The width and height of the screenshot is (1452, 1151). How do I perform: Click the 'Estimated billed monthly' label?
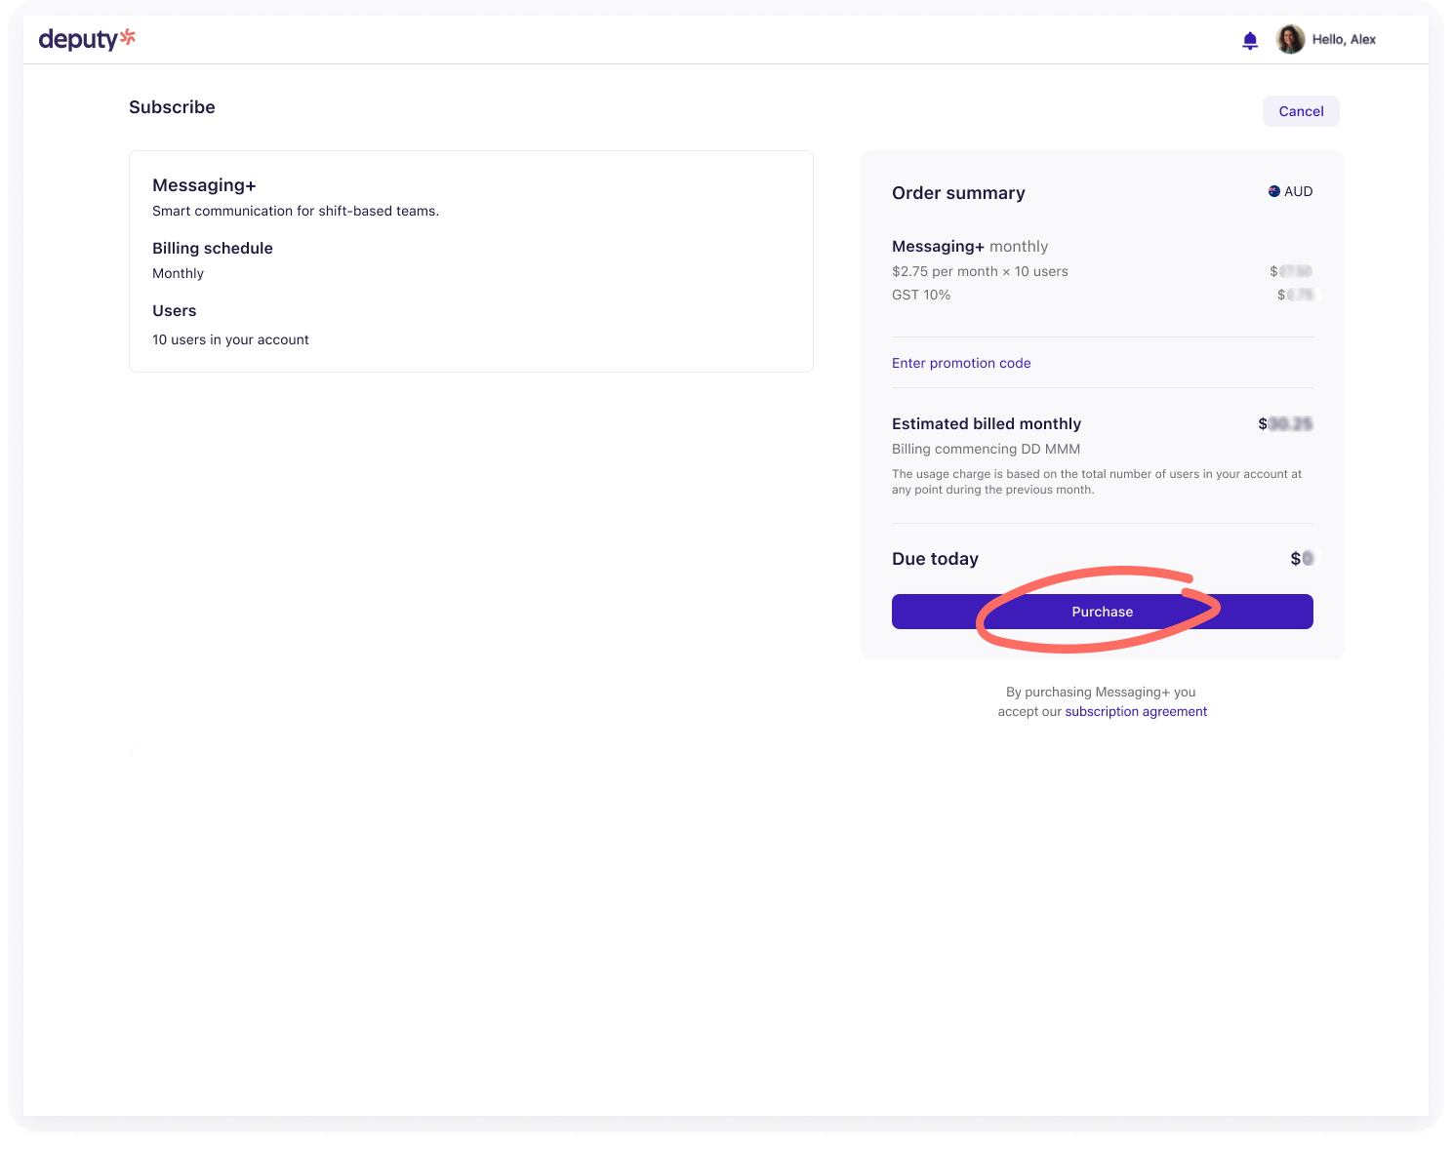[x=987, y=423]
